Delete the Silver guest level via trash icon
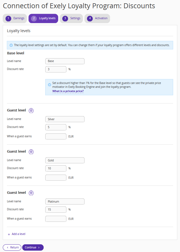180x252 pixels. click(x=31, y=111)
